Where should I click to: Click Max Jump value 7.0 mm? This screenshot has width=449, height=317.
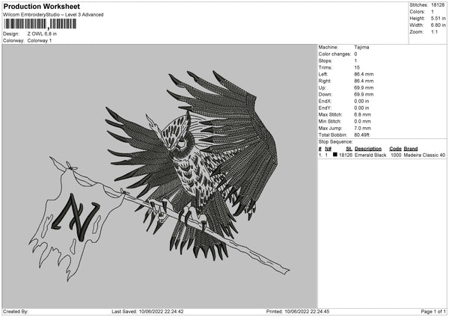(x=362, y=129)
